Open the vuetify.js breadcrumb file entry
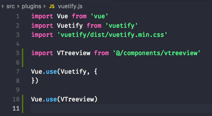This screenshot has height=116, width=212. point(70,6)
